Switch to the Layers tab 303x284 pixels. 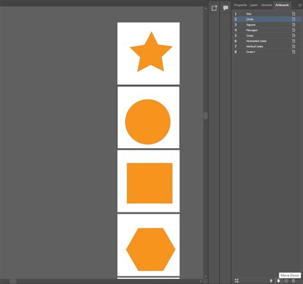254,5
